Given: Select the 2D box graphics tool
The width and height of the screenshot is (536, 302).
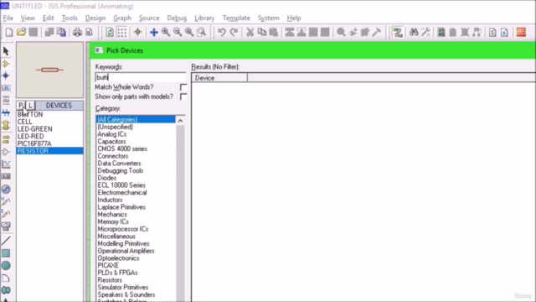Looking at the screenshot, I should coord(6,253).
